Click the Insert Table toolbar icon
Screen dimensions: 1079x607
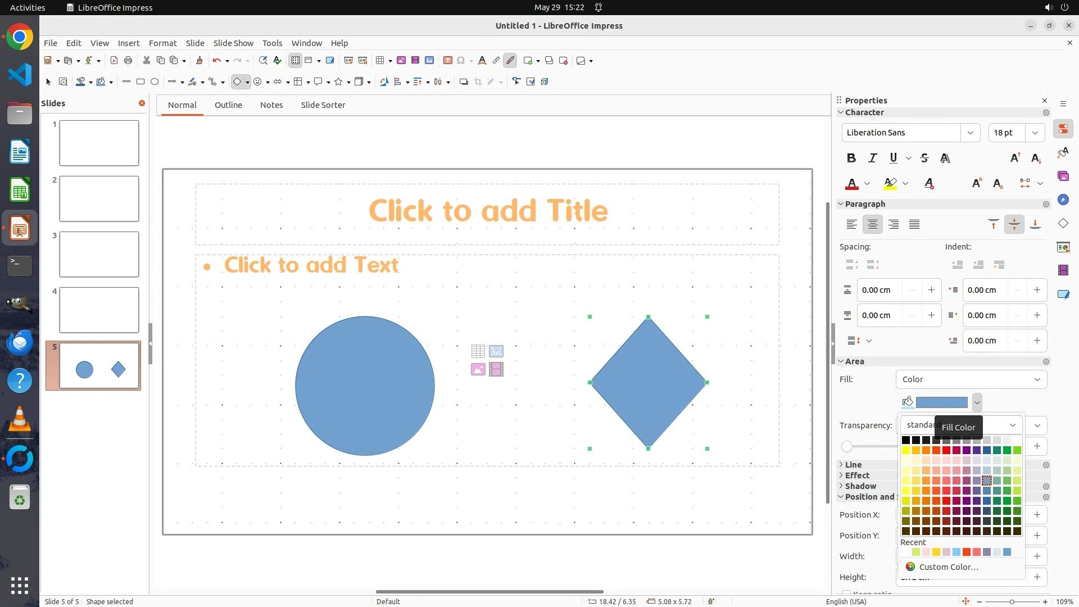click(380, 61)
